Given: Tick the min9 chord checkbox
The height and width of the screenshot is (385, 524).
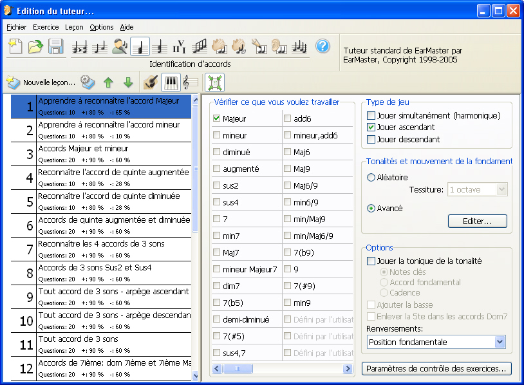Looking at the screenshot, I should pos(287,303).
